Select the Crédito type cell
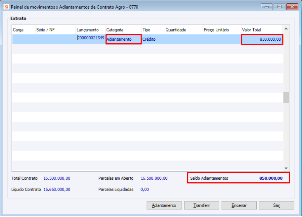 pos(153,39)
